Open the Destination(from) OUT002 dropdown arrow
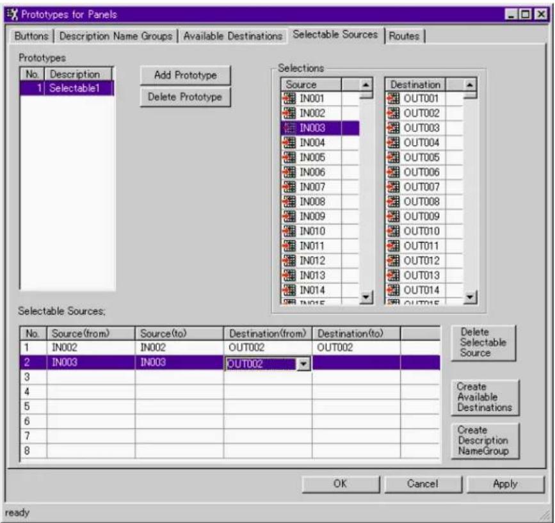Viewport: 555px width, 523px height. point(303,364)
